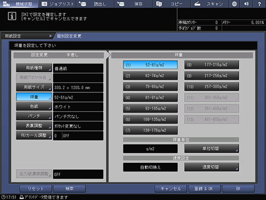Viewport: 266px width, 200px height.
Task: Click the 自動切換え speed display field
Action: 150,167
